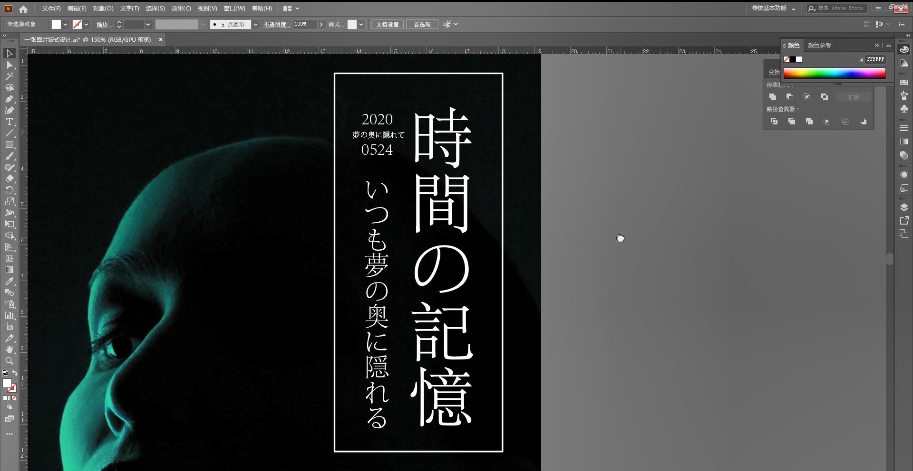Select the Pen tool
The image size is (913, 471).
(x=10, y=99)
